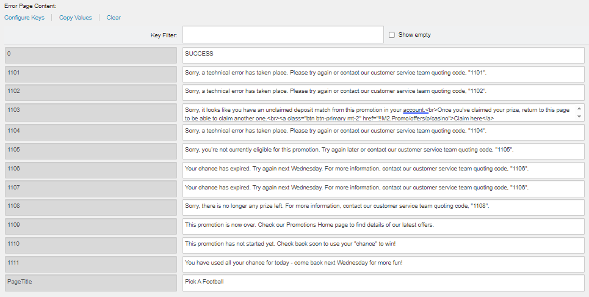Click the Clear link

click(x=114, y=18)
